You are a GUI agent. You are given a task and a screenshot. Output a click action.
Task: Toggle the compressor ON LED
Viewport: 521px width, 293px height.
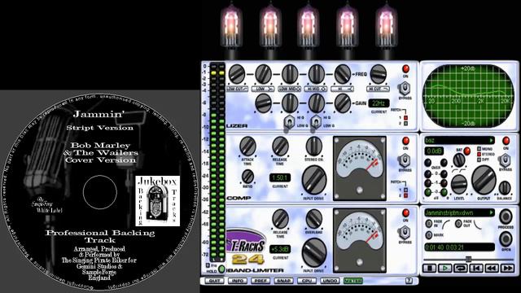[405, 141]
